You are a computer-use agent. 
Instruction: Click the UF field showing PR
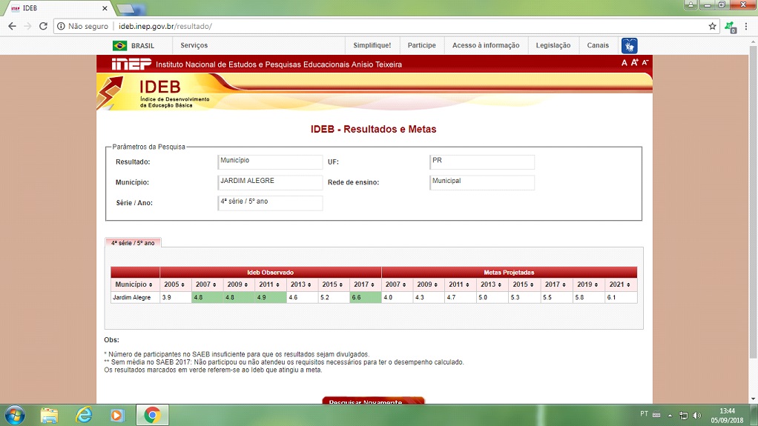tap(482, 162)
